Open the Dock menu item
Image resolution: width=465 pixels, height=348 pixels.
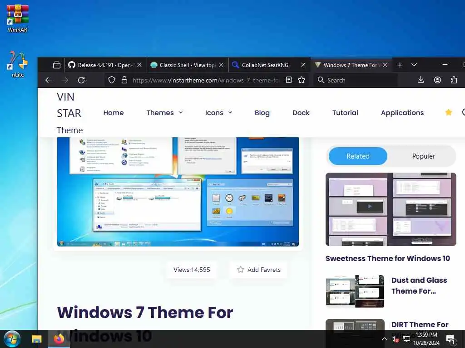point(301,113)
